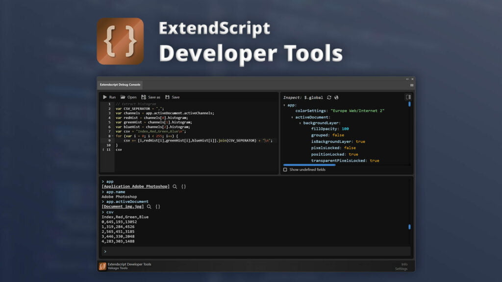The width and height of the screenshot is (502, 282).
Task: Inspect Application Adobe Photoshop with magnifier icon
Action: (175, 187)
